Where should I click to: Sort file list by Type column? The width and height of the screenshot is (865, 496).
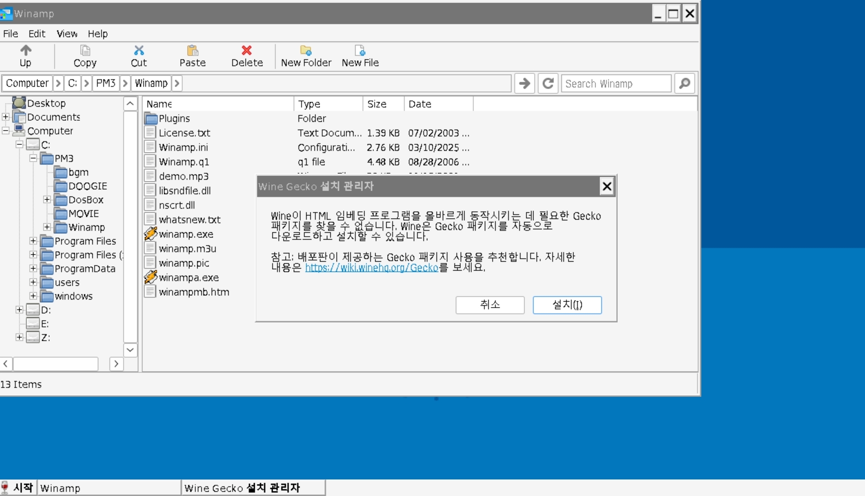(328, 104)
